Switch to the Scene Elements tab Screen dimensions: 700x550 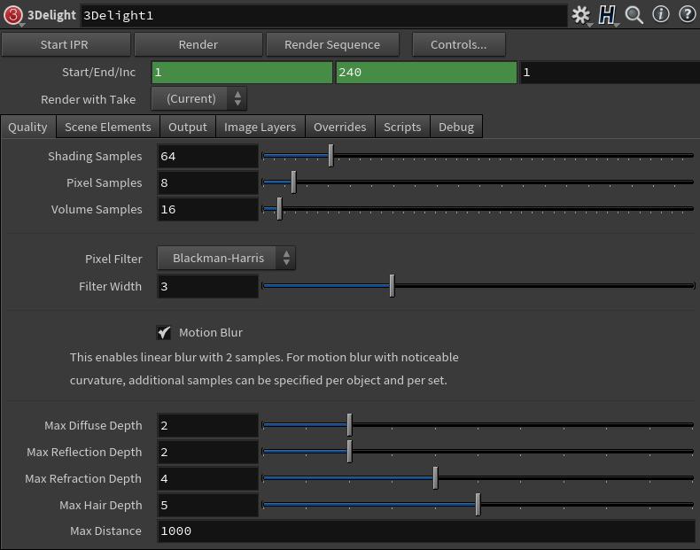click(x=107, y=127)
